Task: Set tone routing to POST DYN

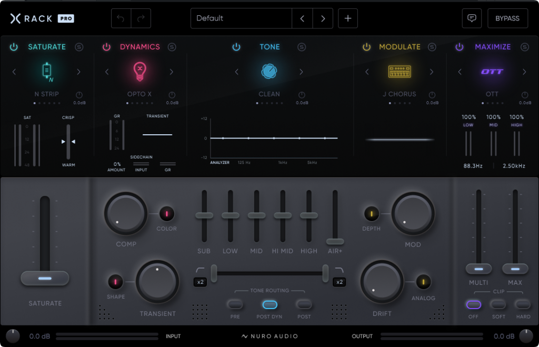Action: point(269,304)
